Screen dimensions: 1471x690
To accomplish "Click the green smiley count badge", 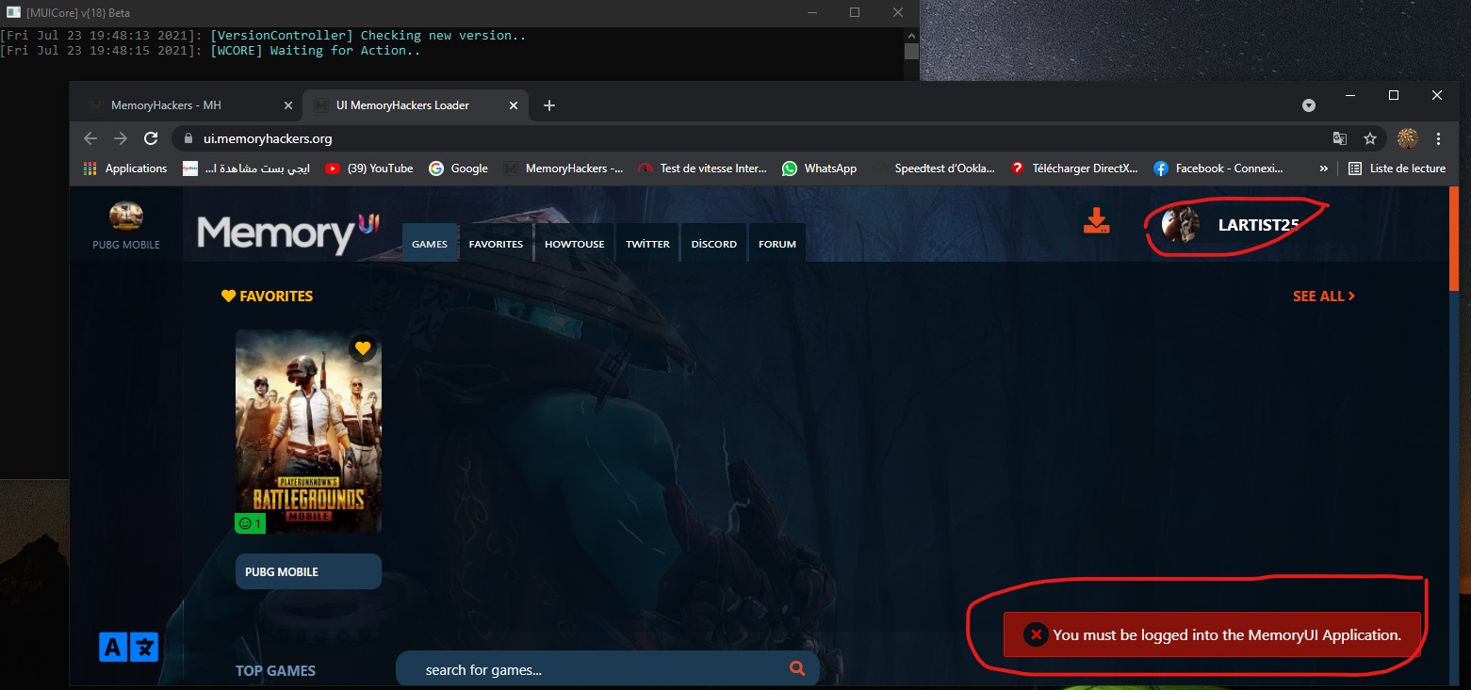I will click(250, 523).
